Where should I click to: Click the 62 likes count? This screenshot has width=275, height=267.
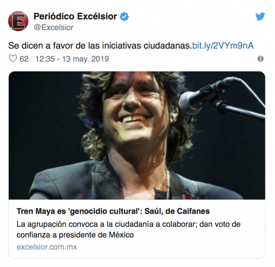click(24, 59)
